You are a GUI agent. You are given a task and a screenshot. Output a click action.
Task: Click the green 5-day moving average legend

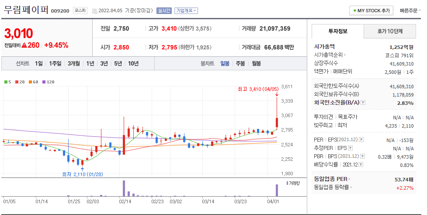[x=7, y=82]
